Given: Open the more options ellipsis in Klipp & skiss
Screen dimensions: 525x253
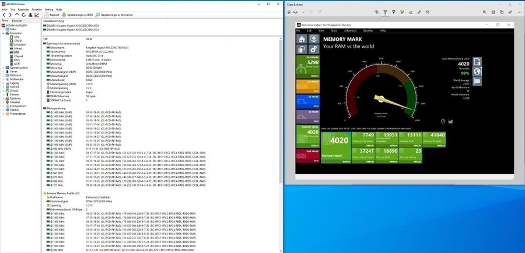Looking at the screenshot, I should [x=519, y=12].
